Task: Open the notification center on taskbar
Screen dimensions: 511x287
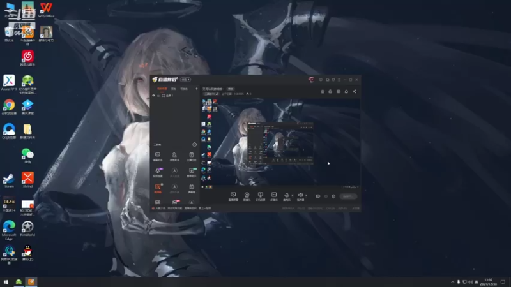Action: (x=503, y=282)
